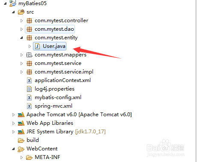Select the com.mytest.service label

coord(58,63)
